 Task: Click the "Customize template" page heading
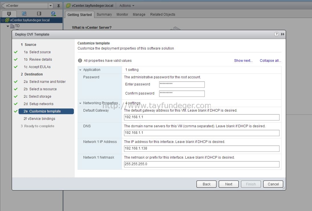pyautogui.click(x=94, y=43)
